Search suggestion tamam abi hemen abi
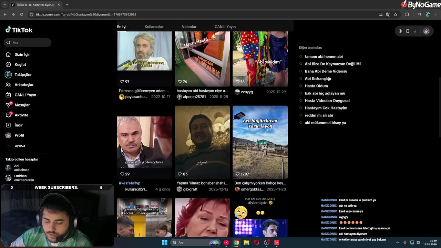Viewport: 441px width, 248px height. pos(324,56)
